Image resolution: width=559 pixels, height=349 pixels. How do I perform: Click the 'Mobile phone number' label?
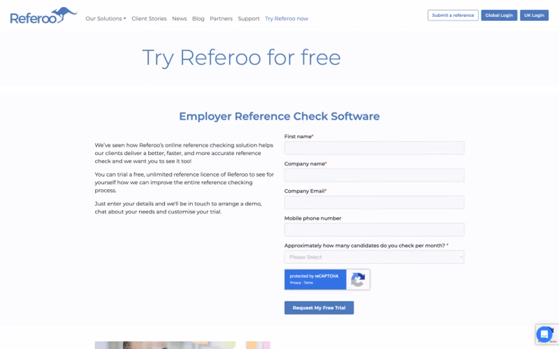pos(312,218)
